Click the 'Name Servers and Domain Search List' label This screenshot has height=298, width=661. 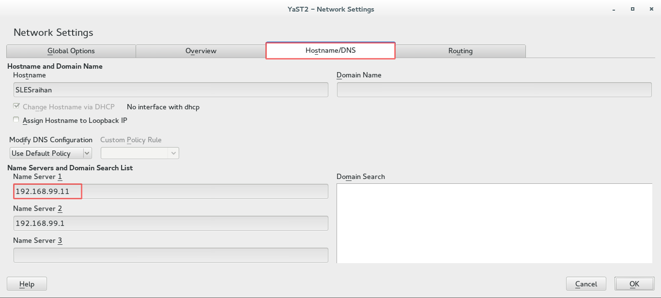point(70,168)
